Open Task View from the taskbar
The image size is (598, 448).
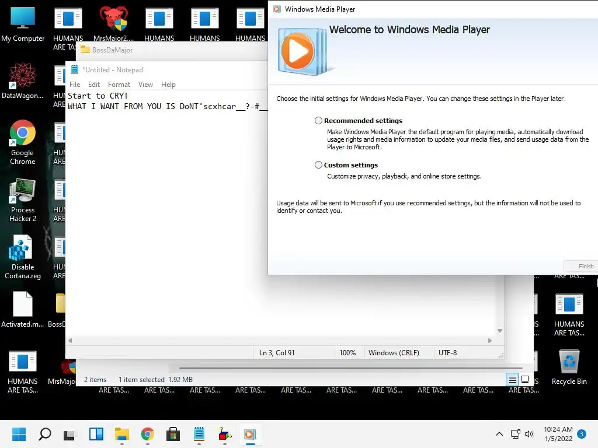70,434
